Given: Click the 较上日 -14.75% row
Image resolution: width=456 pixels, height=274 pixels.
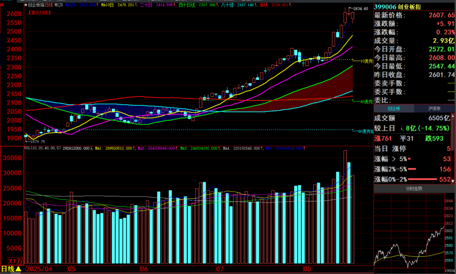Looking at the screenshot, I should click(412, 128).
